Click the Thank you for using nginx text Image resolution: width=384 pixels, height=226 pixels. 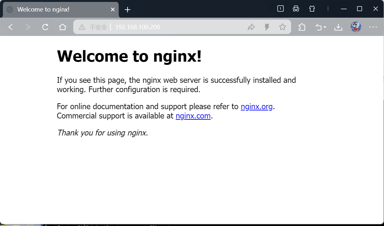103,133
